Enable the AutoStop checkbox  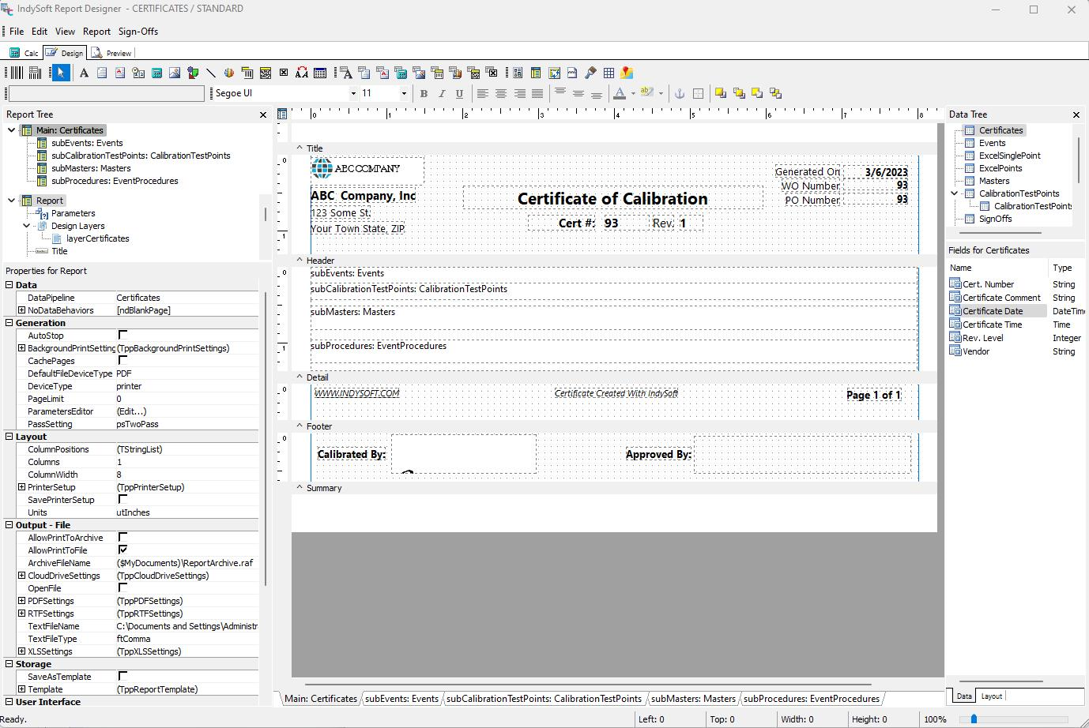(x=122, y=336)
